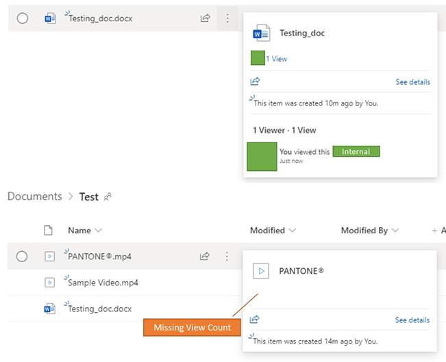The height and width of the screenshot is (362, 446).
Task: Open Sample Video.mp4
Action: point(103,283)
